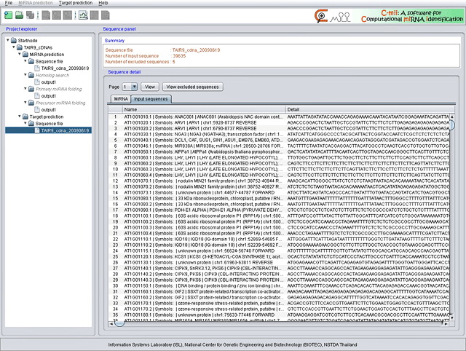Select row 1 AT1G01010.1 ANAC001
This screenshot has width=466, height=351.
pos(279,117)
